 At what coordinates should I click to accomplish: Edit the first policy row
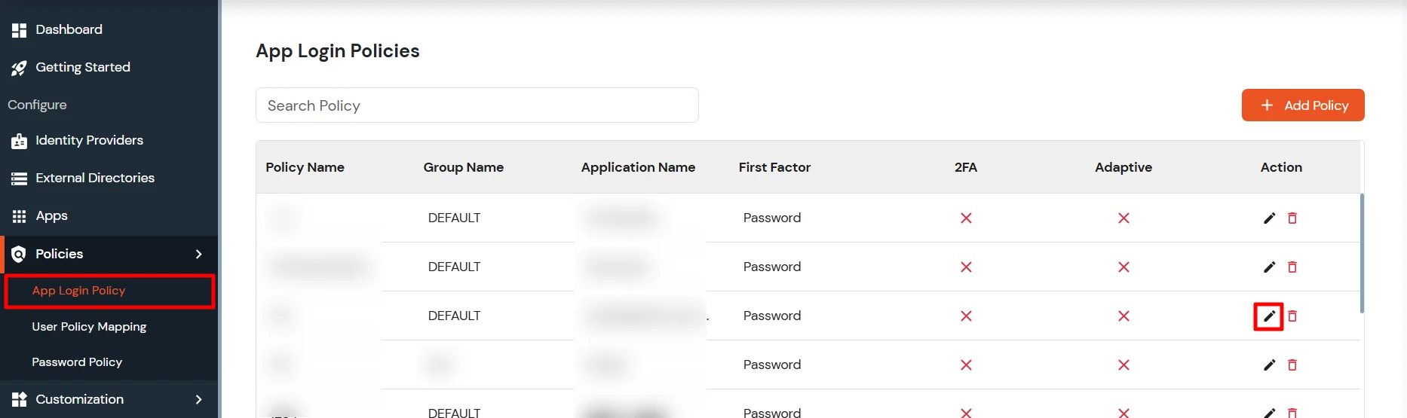[x=1269, y=218]
